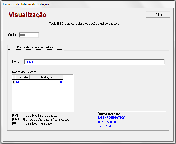Click the Nome field containing TESTE

(x=94, y=62)
